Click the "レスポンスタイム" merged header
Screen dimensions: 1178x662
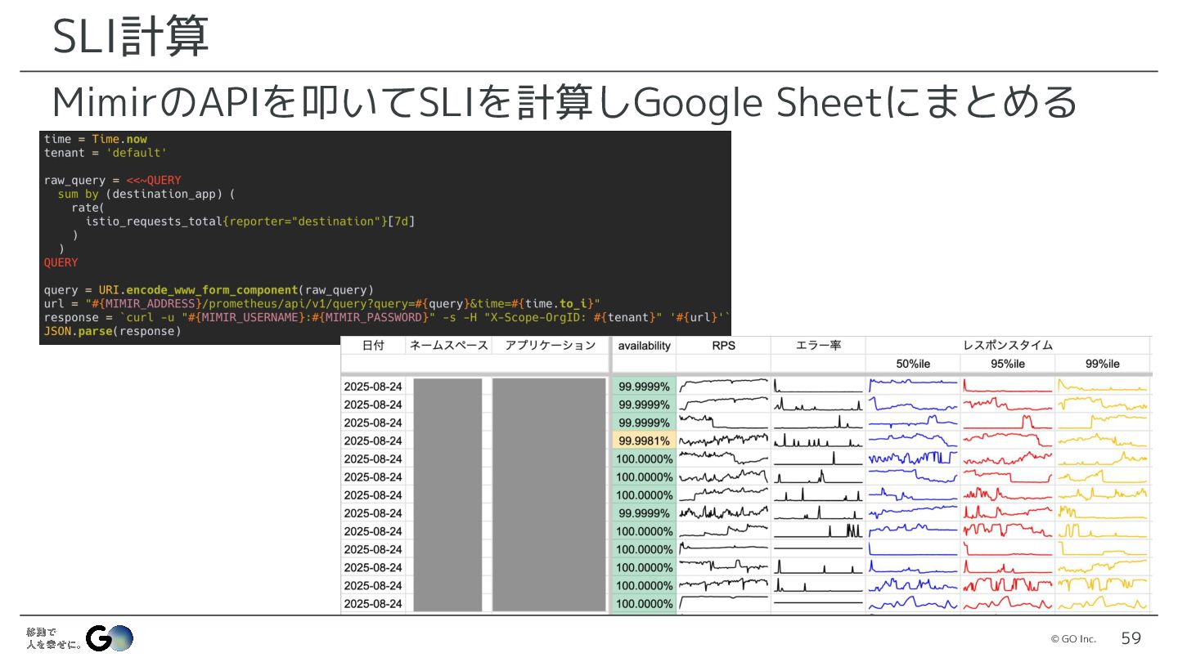(1008, 346)
